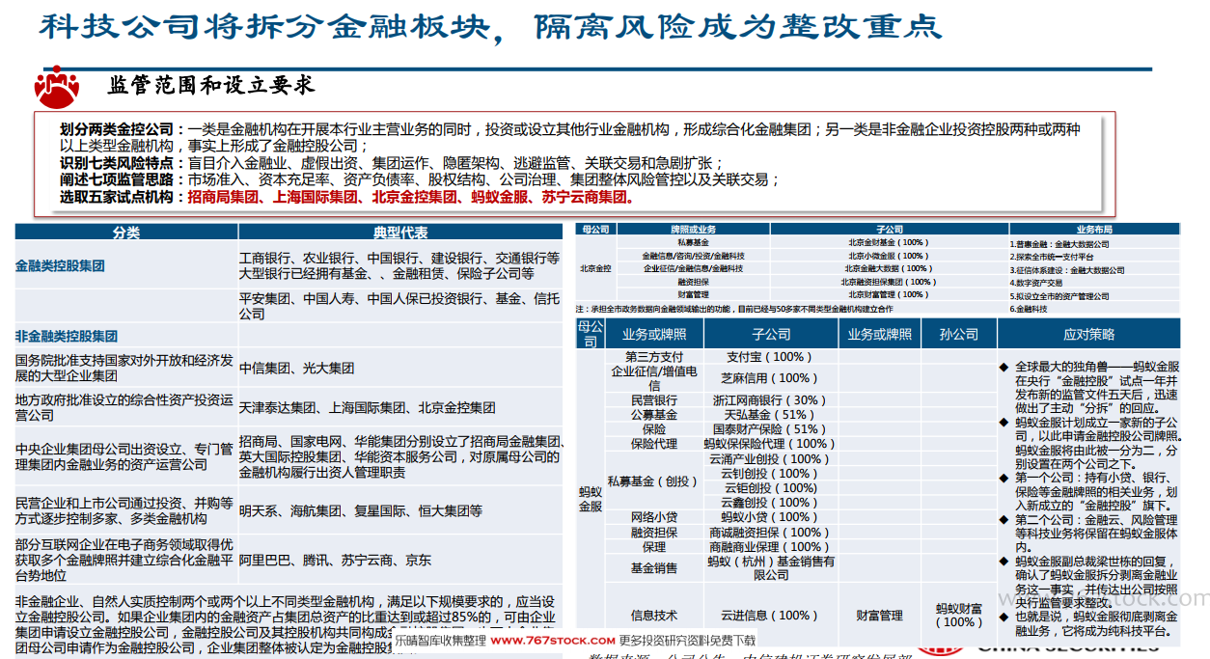Image resolution: width=1210 pixels, height=659 pixels.
Task: Click the cell 北京财富管理（100%）
Action: pos(888,294)
